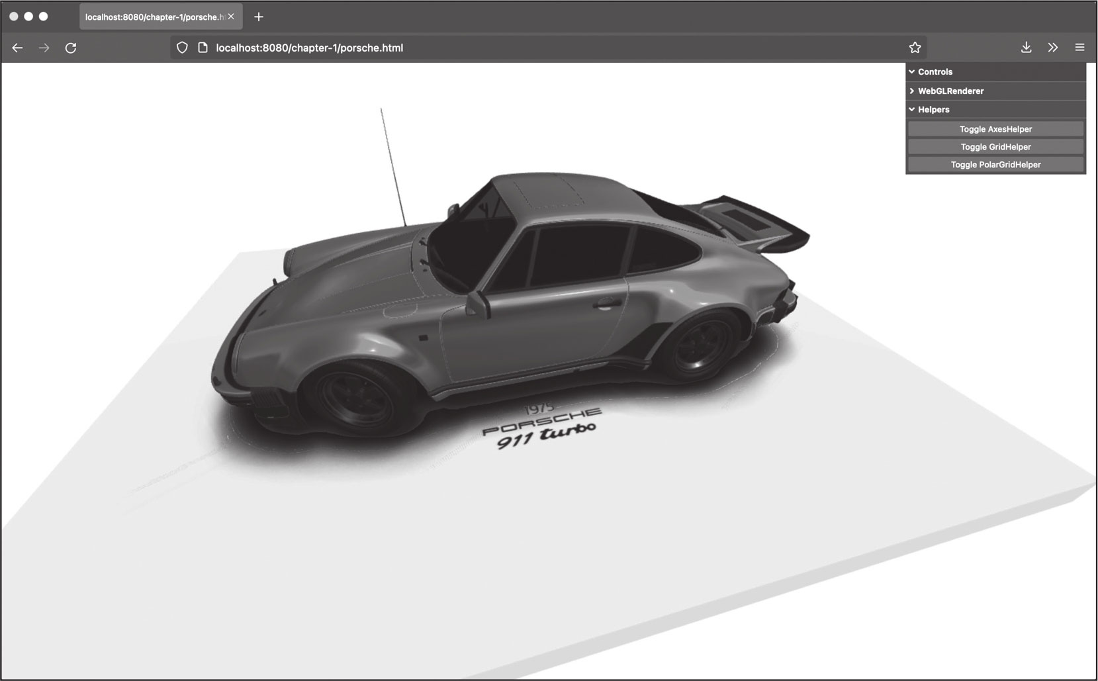The width and height of the screenshot is (1098, 681).
Task: Close the porsche.html tab
Action: click(x=231, y=17)
